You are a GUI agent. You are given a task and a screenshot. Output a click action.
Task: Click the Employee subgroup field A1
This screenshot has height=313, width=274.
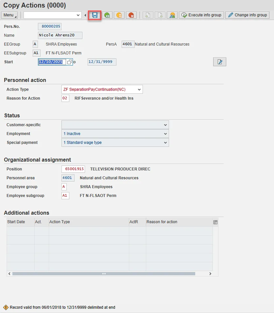click(x=65, y=196)
